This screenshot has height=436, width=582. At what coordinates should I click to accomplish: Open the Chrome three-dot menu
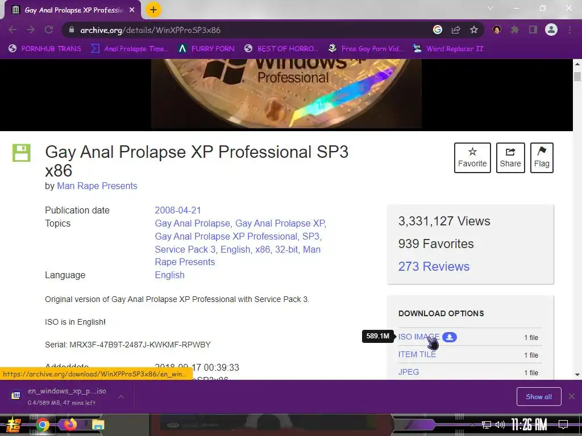(569, 30)
